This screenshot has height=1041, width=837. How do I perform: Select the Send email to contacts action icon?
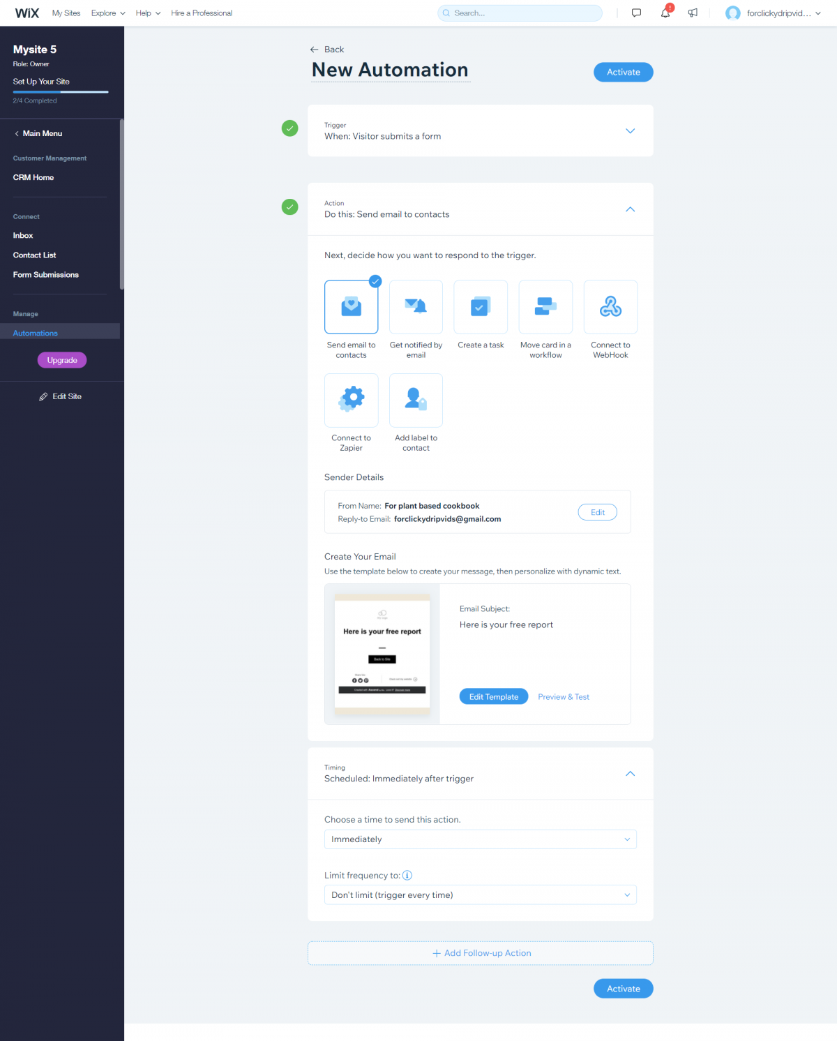[351, 306]
